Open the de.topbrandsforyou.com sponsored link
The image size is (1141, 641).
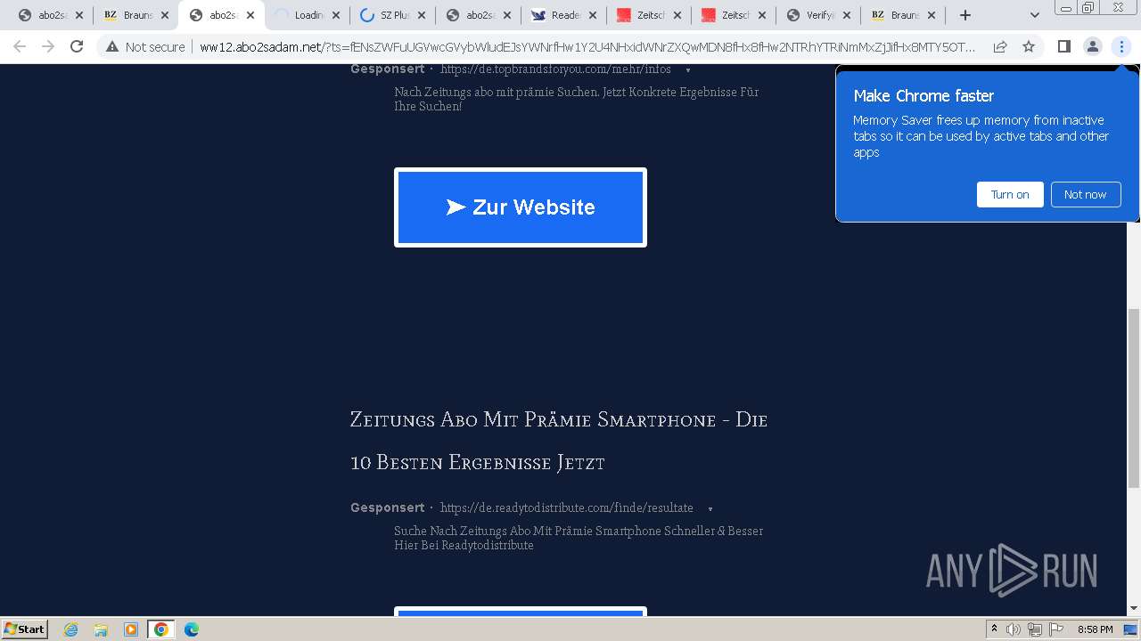555,69
